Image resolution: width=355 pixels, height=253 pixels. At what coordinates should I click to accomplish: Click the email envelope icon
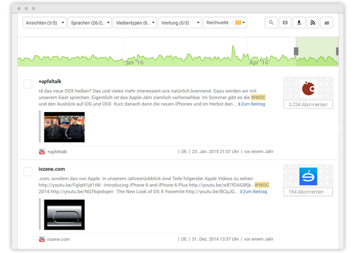[285, 23]
